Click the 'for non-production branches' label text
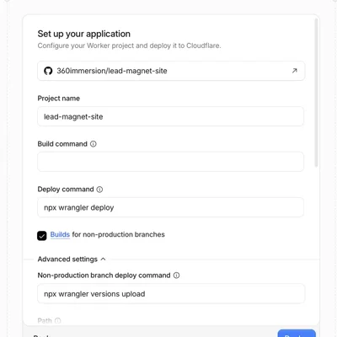Image resolution: width=337 pixels, height=337 pixels. (118, 234)
